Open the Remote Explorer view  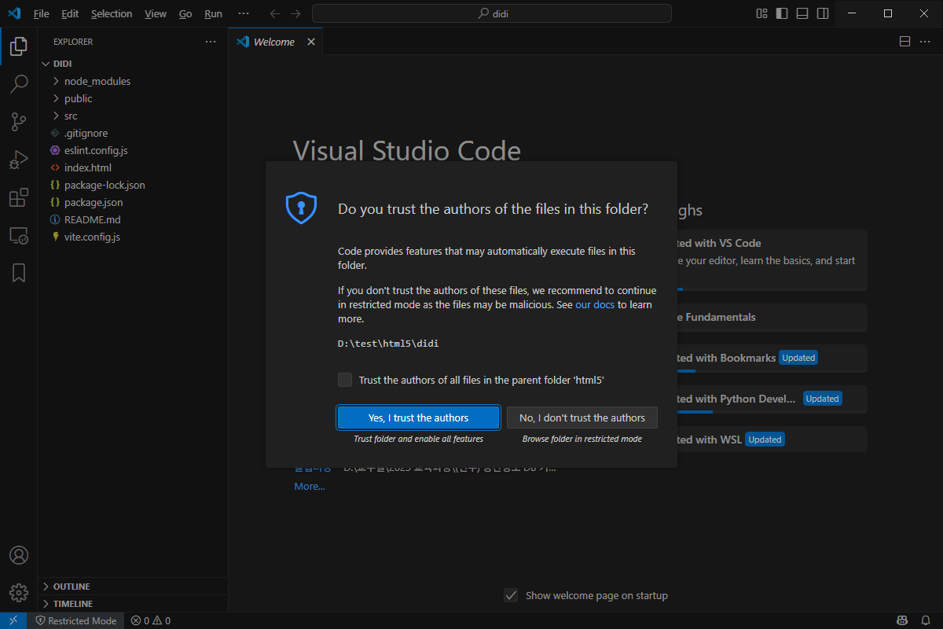pos(19,235)
